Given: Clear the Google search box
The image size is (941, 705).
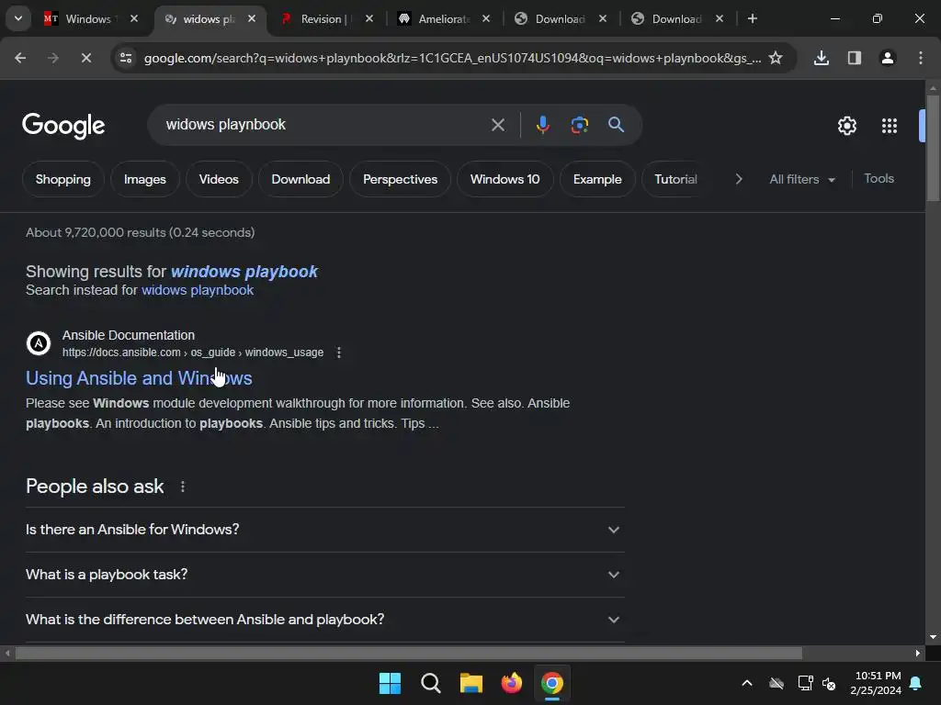Looking at the screenshot, I should [x=497, y=125].
